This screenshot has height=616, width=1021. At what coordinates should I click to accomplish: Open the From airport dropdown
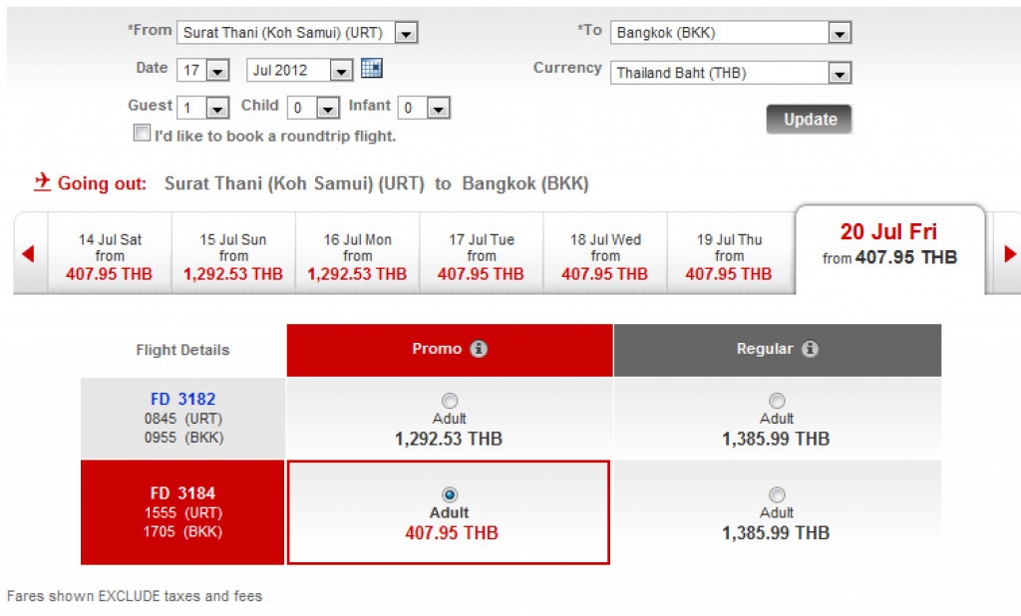405,33
